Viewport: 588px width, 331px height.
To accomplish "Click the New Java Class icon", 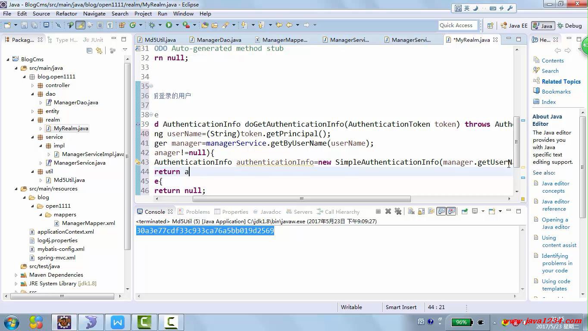I will pyautogui.click(x=133, y=25).
